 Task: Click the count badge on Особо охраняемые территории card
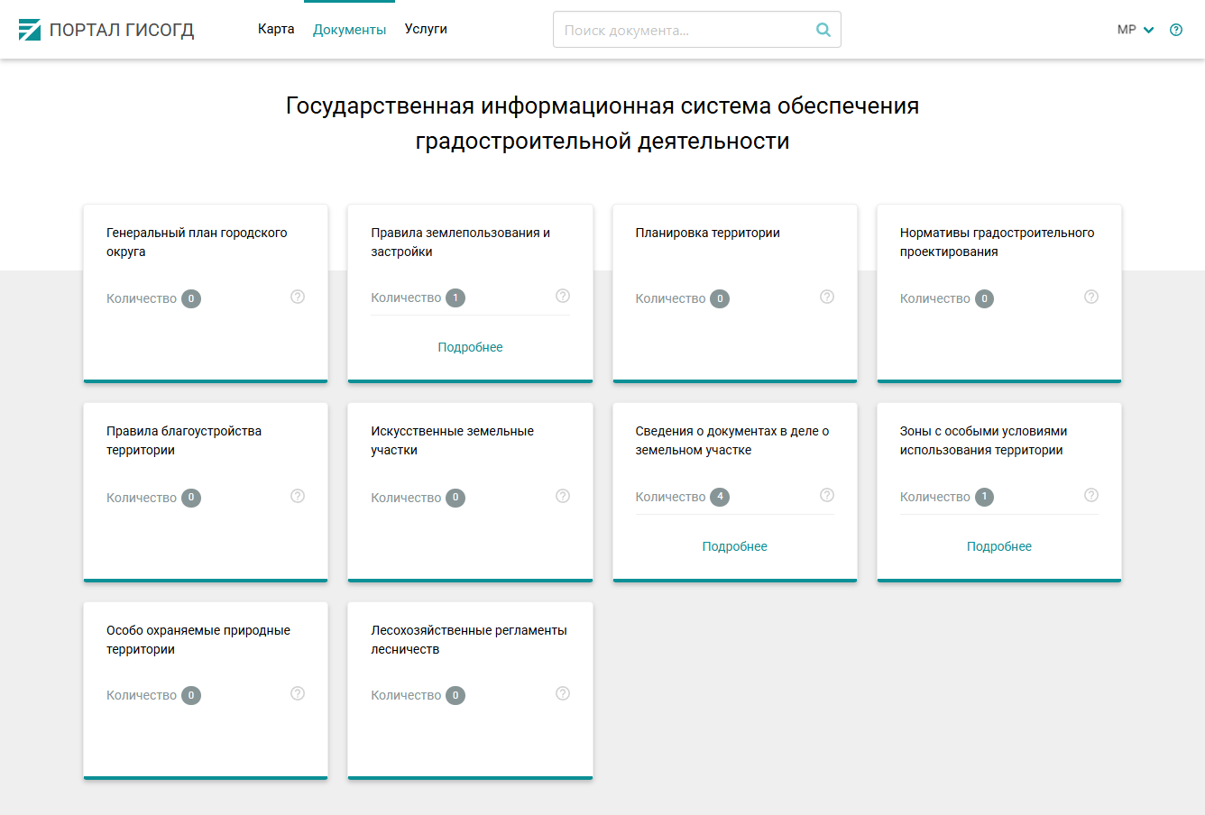[x=190, y=694]
